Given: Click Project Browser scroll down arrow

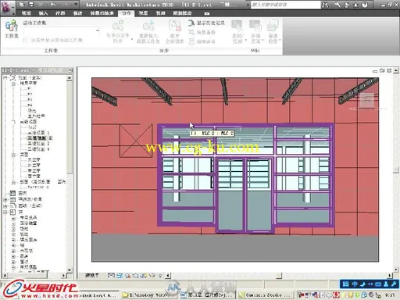Looking at the screenshot, I should pyautogui.click(x=70, y=270).
